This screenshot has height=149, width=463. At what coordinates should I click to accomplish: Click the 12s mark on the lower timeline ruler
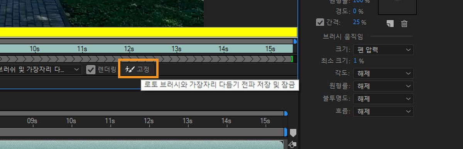(149, 121)
